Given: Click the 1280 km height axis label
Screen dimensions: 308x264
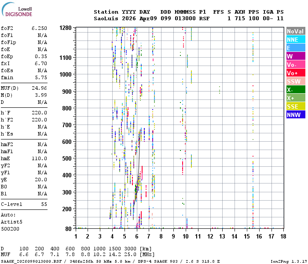Looking at the screenshot, I should coord(66,28).
